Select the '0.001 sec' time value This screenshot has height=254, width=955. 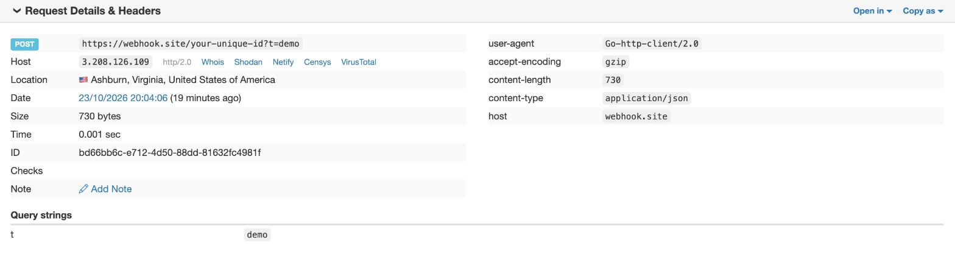[x=100, y=134]
